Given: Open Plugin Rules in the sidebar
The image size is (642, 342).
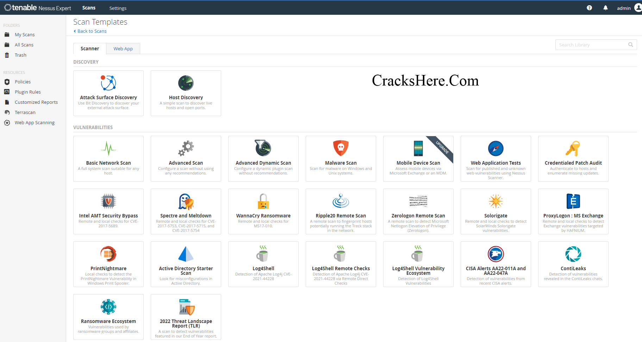Looking at the screenshot, I should [28, 92].
